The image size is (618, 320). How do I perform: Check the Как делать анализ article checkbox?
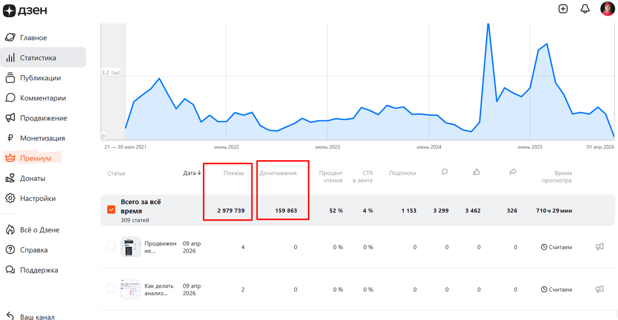click(x=111, y=289)
